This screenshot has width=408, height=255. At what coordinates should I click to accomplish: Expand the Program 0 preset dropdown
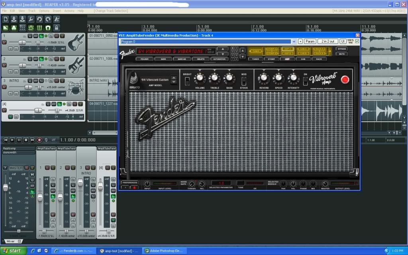(x=294, y=41)
